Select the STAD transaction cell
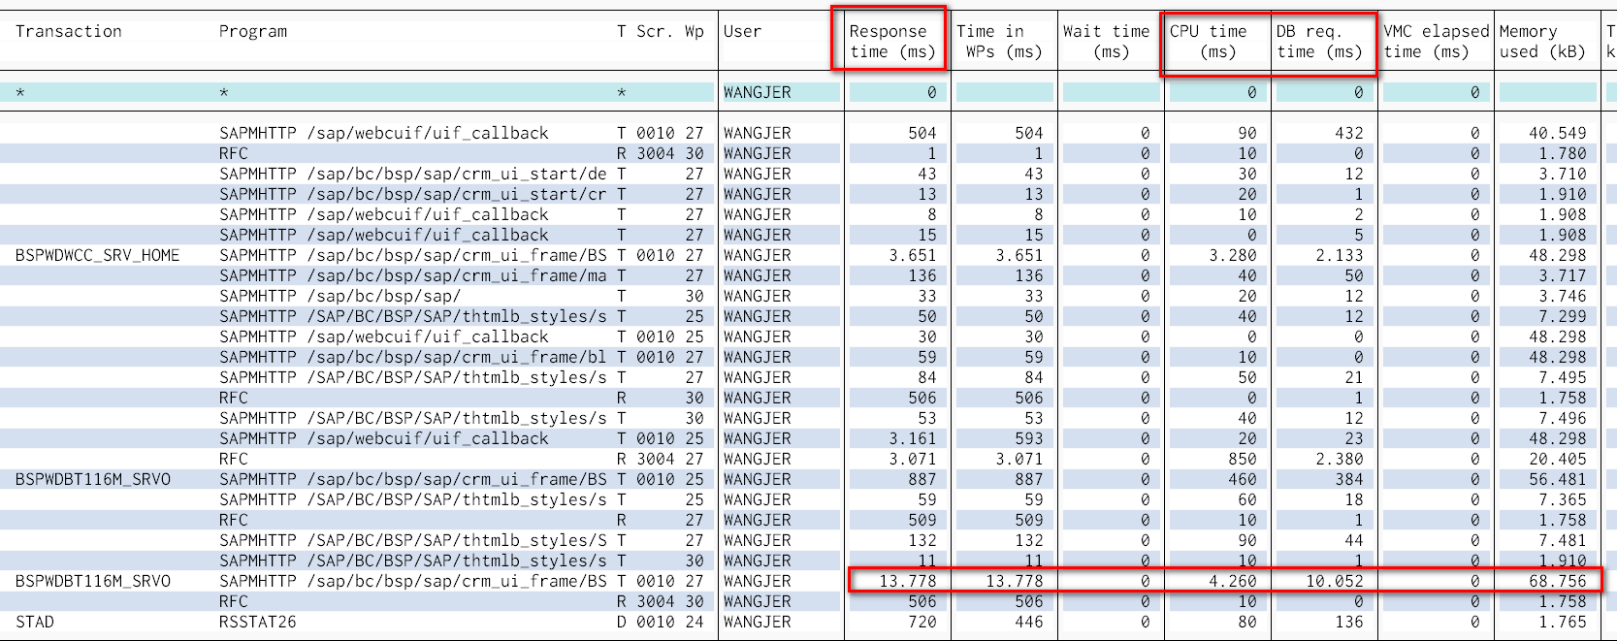This screenshot has width=1617, height=641. click(35, 622)
